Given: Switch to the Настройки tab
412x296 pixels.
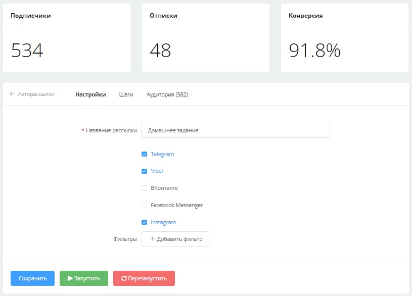Looking at the screenshot, I should pyautogui.click(x=90, y=94).
